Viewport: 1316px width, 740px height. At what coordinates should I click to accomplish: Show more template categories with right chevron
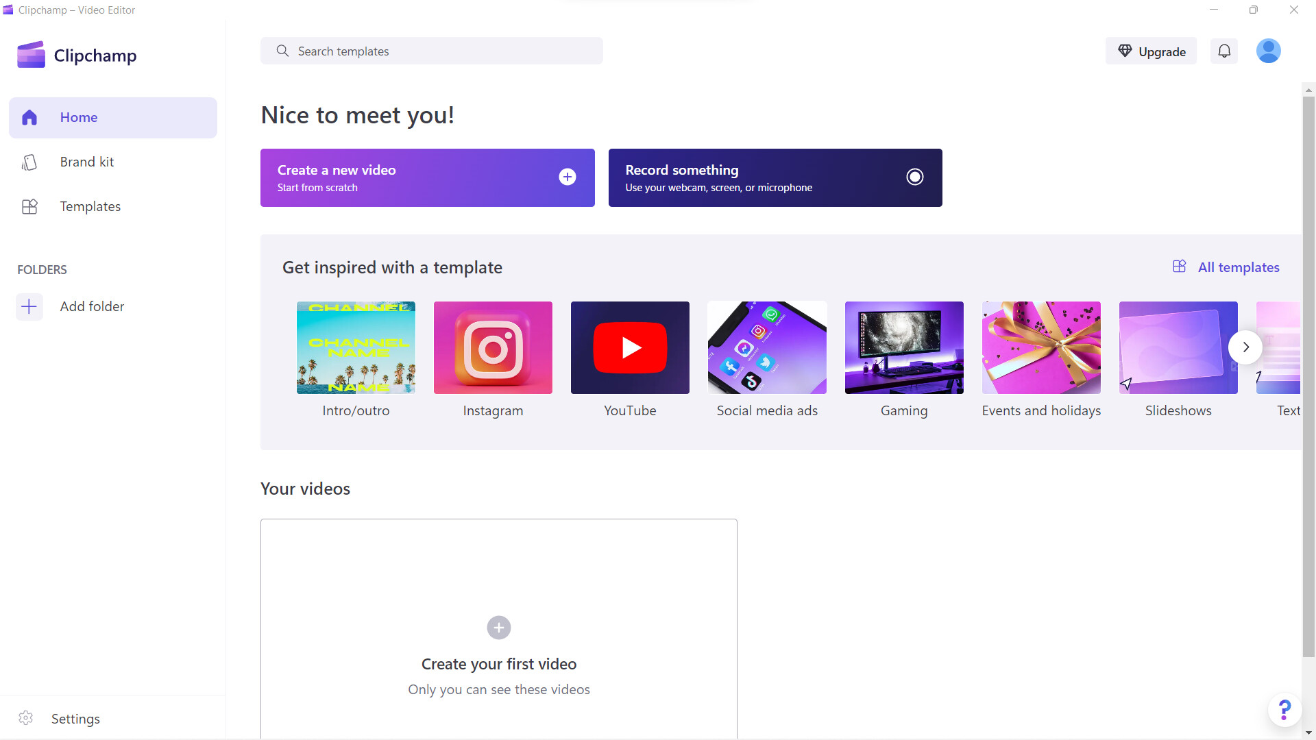click(x=1245, y=347)
